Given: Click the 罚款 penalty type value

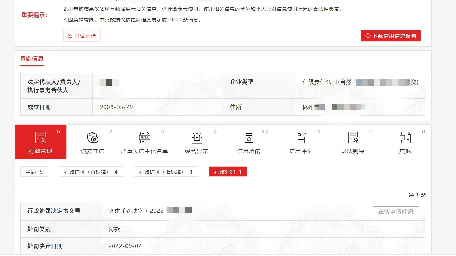Looking at the screenshot, I should point(114,229).
